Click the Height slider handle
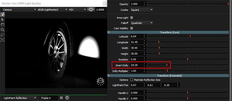Viewport: 232px width, 101px height. (x=159, y=53)
